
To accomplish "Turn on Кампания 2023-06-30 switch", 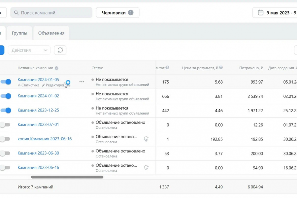I will pyautogui.click(x=5, y=153).
